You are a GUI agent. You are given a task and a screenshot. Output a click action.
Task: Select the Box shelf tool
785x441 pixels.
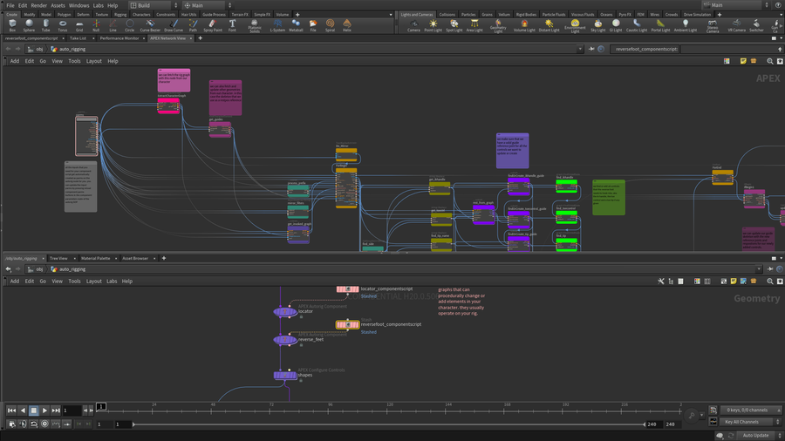(12, 25)
